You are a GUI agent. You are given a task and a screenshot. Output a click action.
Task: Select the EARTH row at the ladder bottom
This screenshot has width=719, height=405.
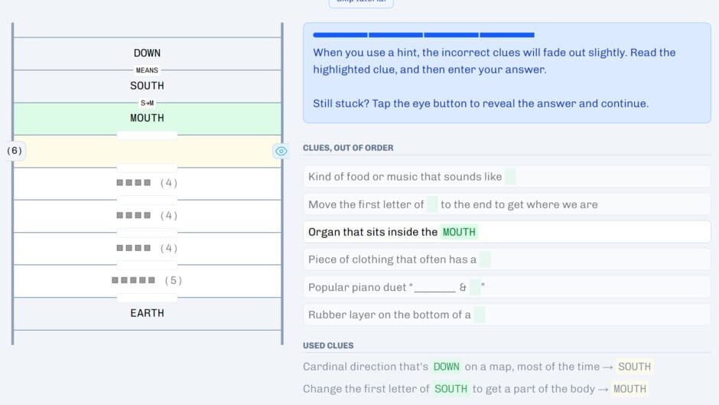[147, 312]
